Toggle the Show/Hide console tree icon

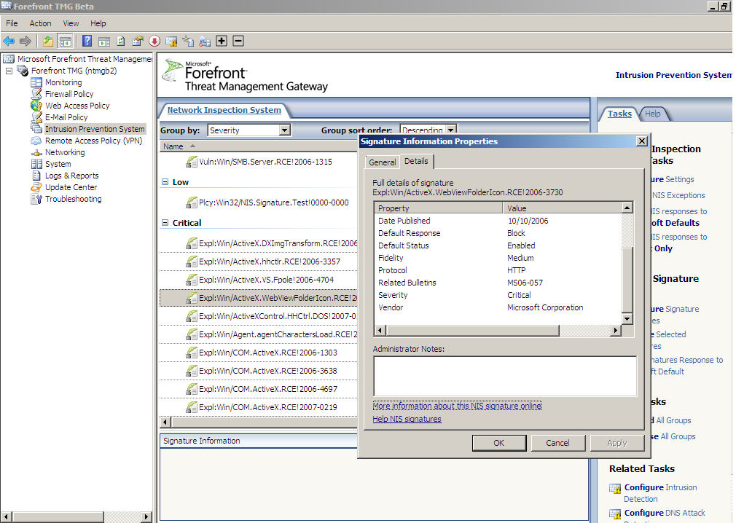[66, 42]
